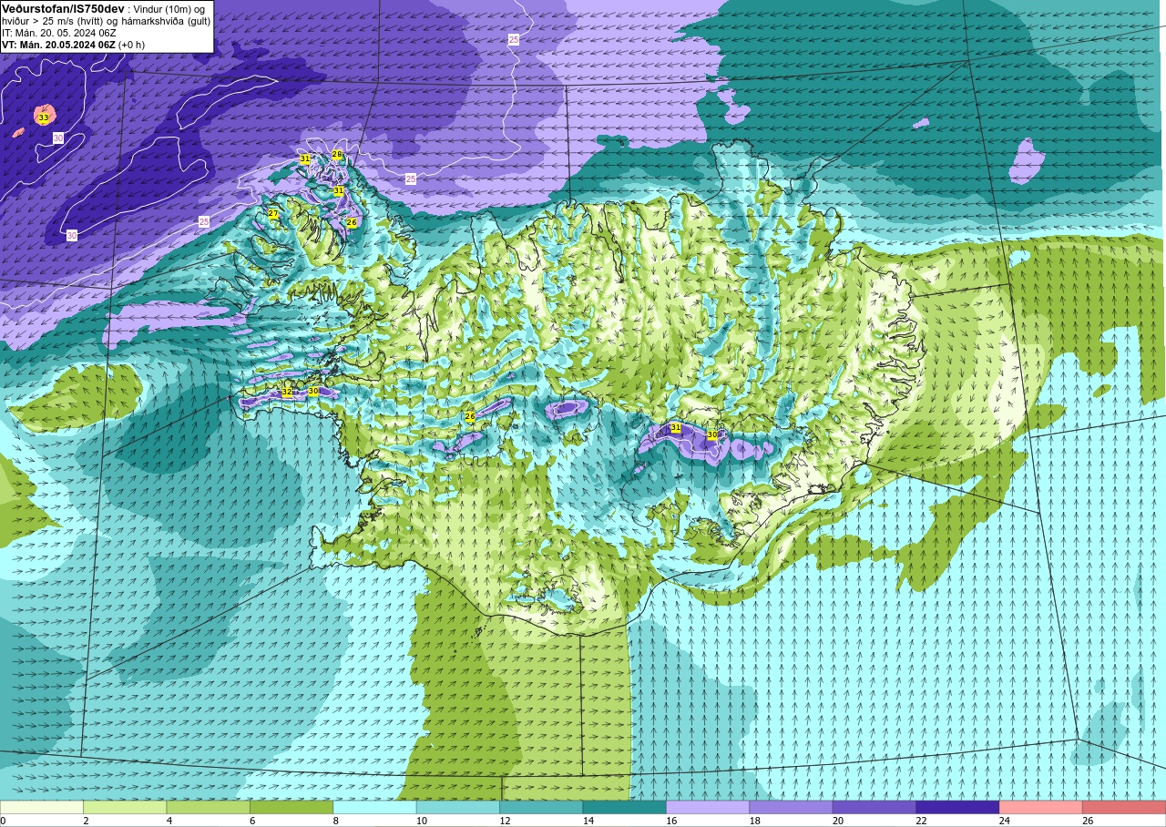
Task: Click the pale yellow 0–2 m/s legend swatch
Action: coord(42,808)
